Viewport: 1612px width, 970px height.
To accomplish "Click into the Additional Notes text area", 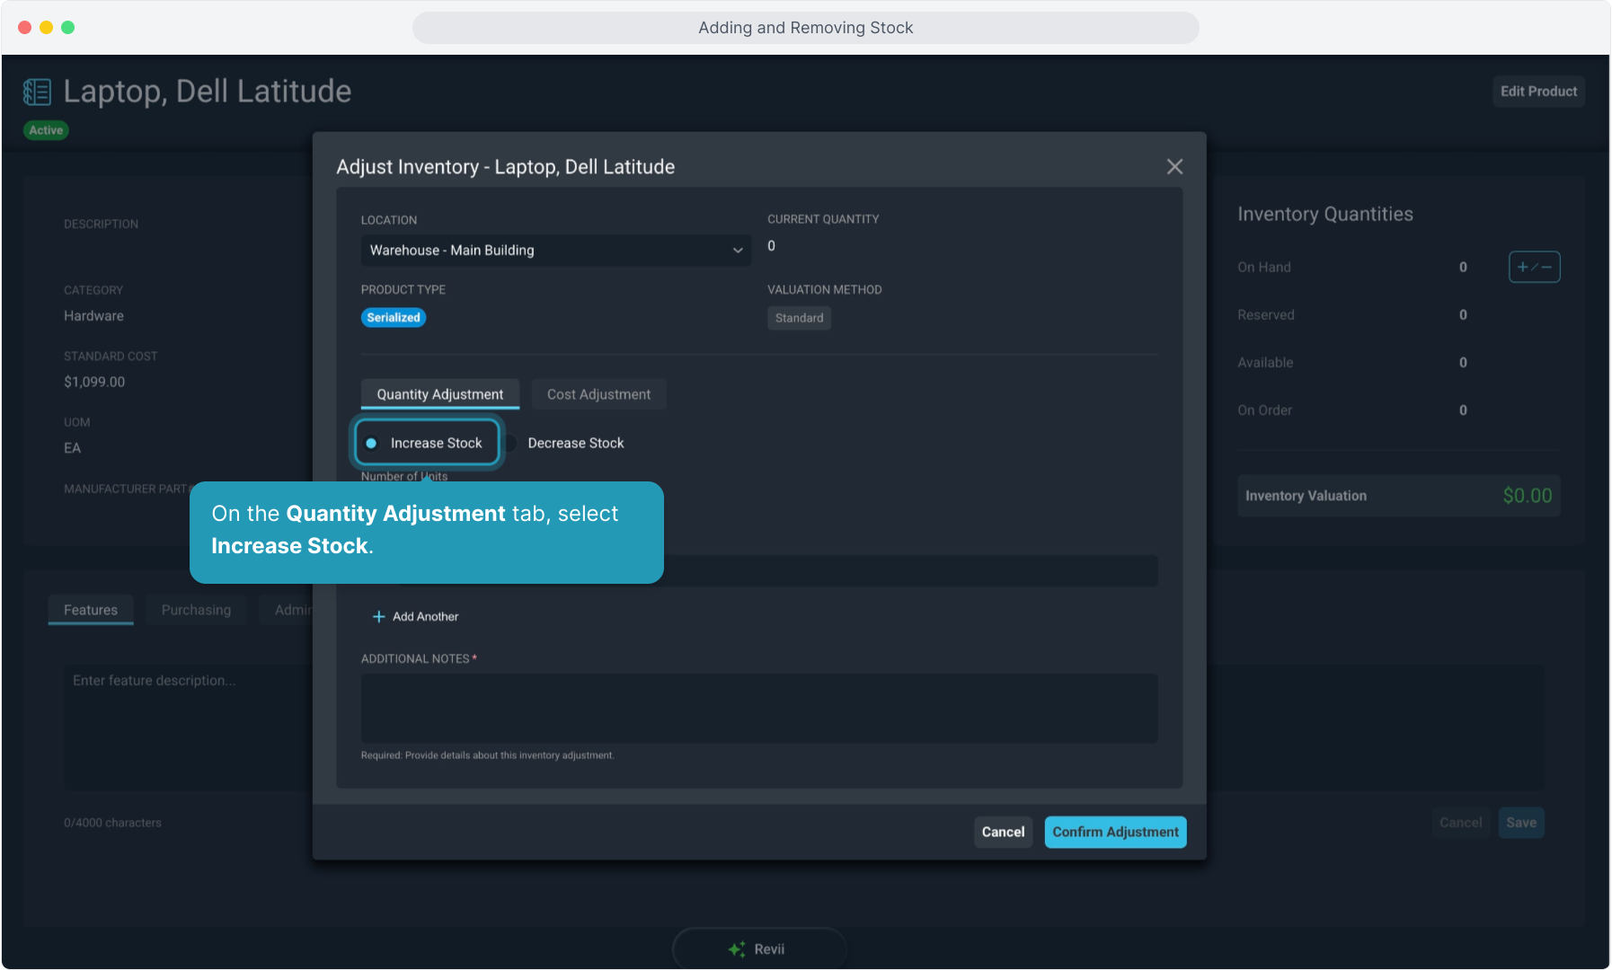I will 758,709.
